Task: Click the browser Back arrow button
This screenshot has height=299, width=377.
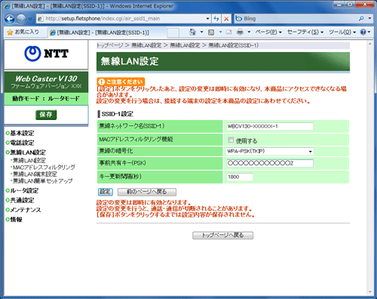Action: click(x=10, y=19)
